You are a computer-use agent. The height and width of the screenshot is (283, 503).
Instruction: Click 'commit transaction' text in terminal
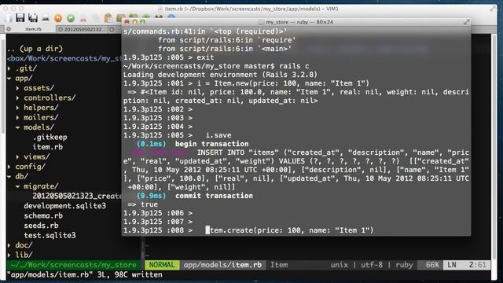214,196
